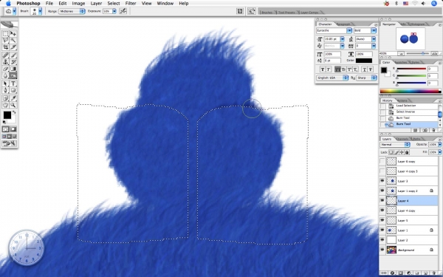Image resolution: width=443 pixels, height=277 pixels.
Task: Click the Jump to ImageReady icon
Action: pyautogui.click(x=10, y=143)
